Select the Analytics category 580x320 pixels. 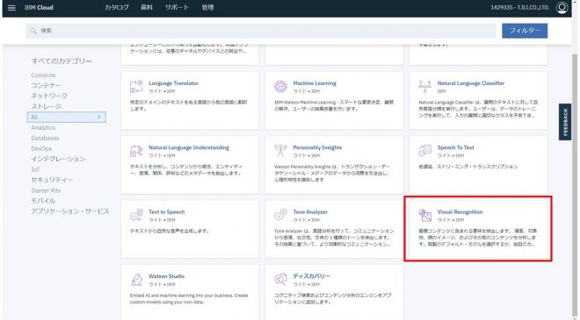tap(43, 127)
